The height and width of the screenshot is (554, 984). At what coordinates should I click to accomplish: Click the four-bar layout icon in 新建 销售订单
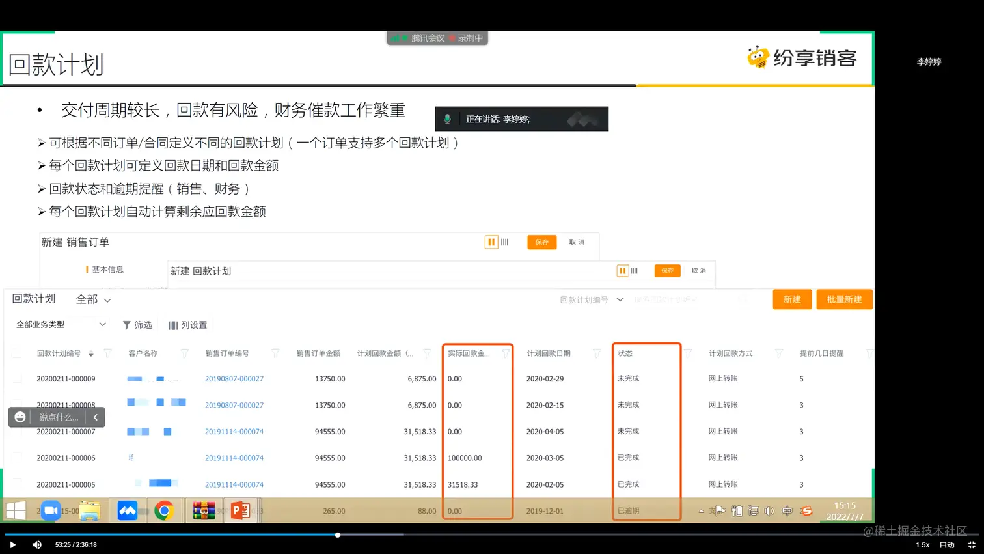click(504, 242)
